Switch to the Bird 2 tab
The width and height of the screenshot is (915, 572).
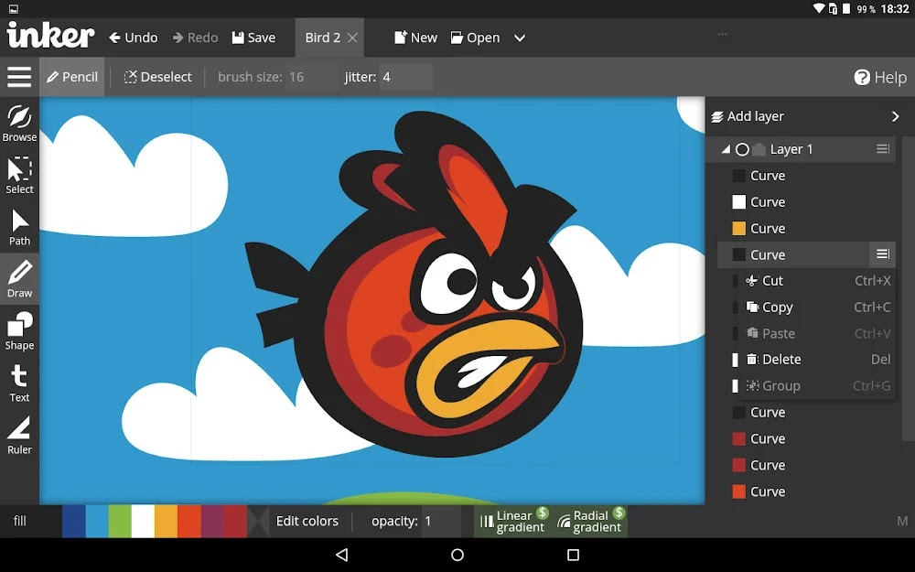click(322, 38)
